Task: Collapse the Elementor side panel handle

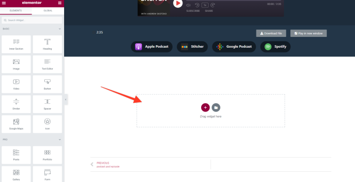Action: (x=66, y=99)
